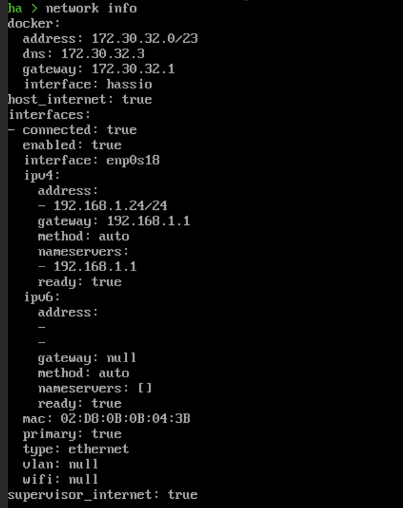Screen dimensions: 403x508
Task: Click the typed 'network info' command
Action: (91, 8)
